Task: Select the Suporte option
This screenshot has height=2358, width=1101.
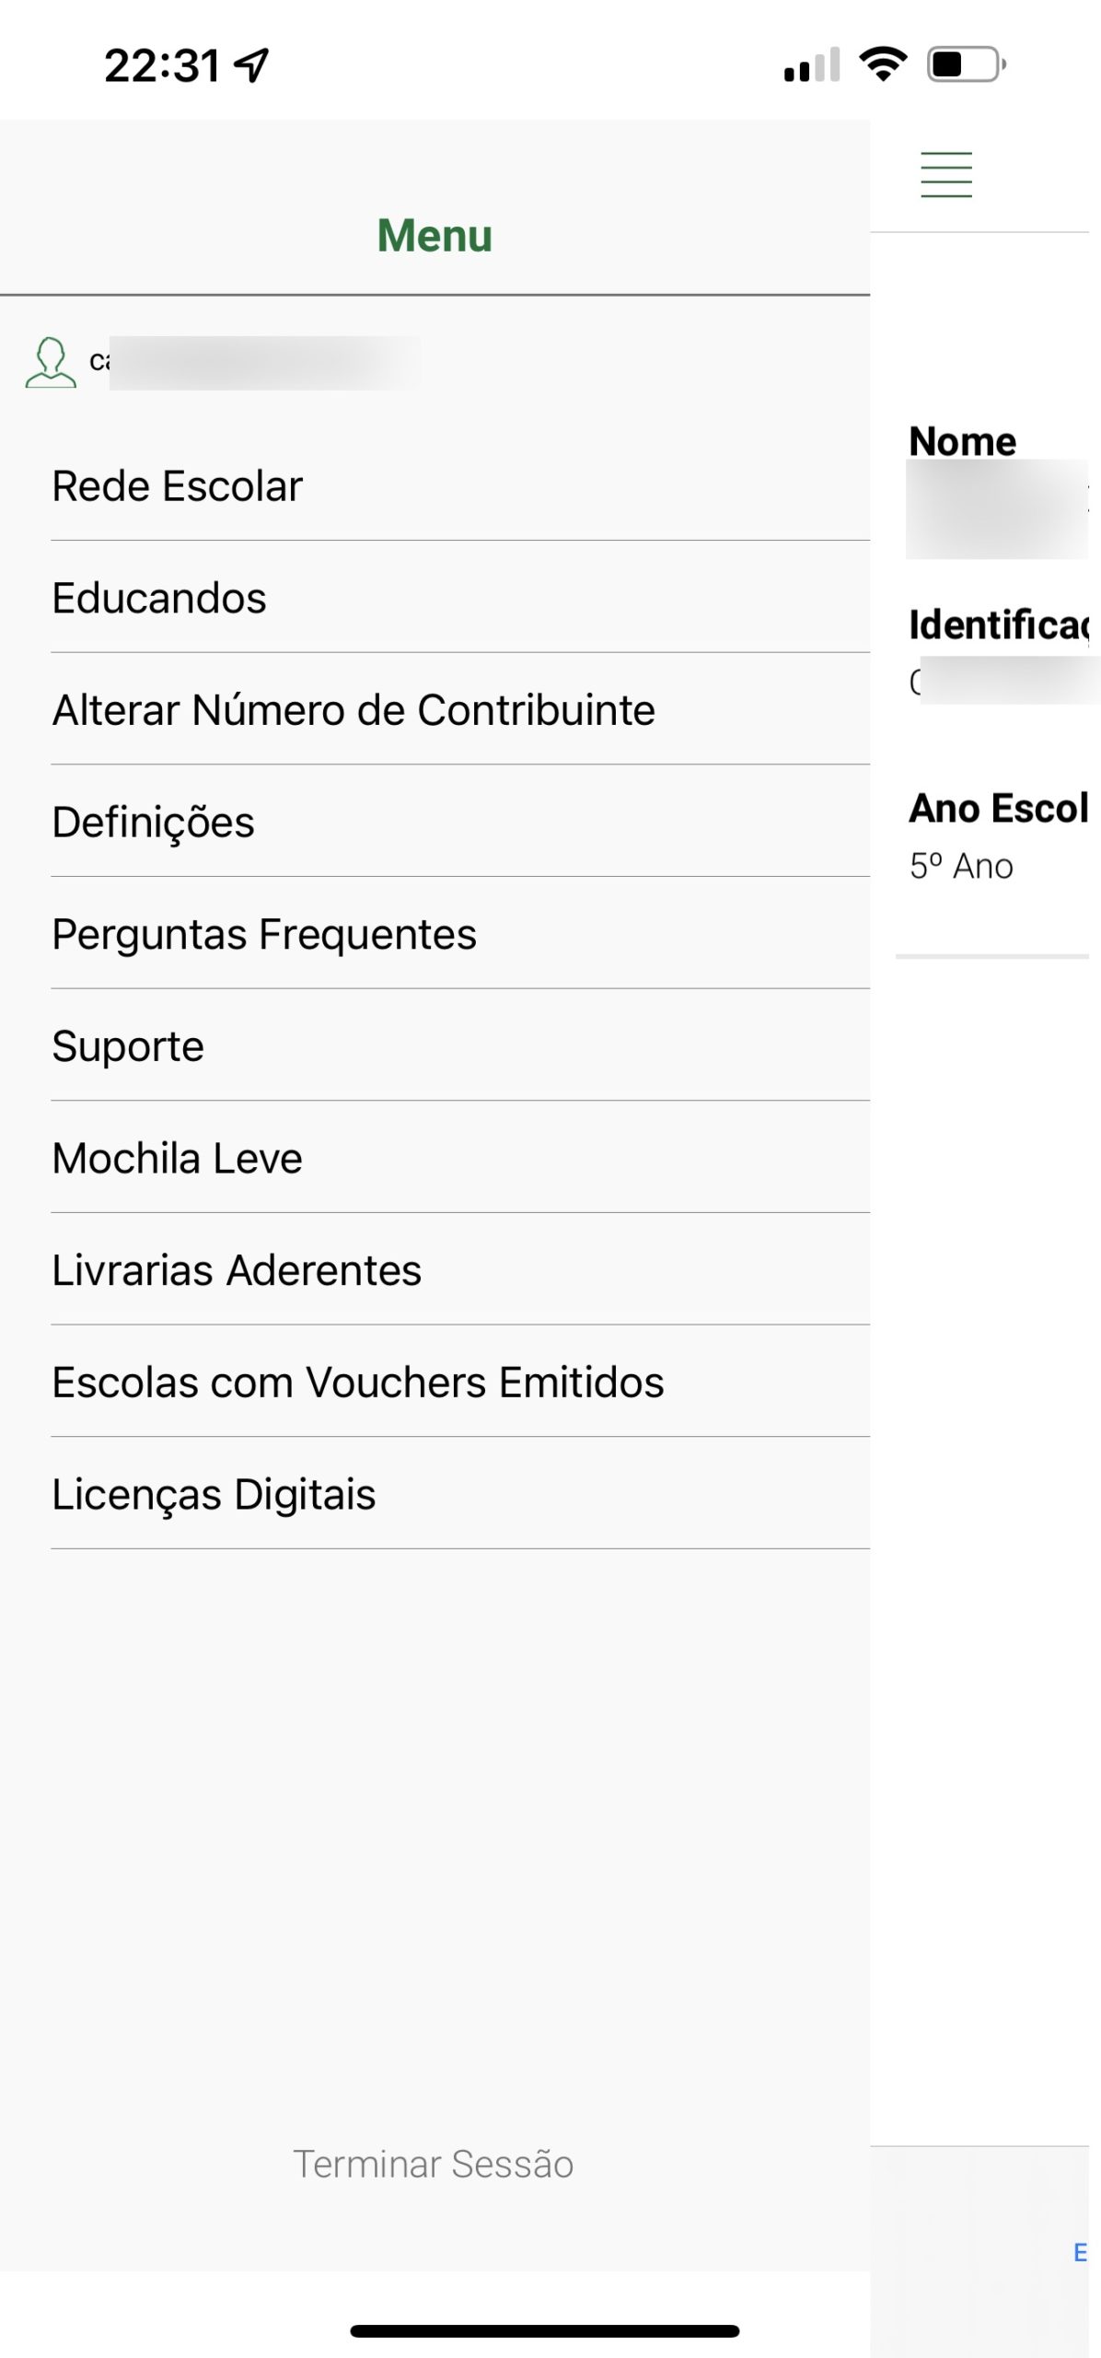Action: [128, 1046]
